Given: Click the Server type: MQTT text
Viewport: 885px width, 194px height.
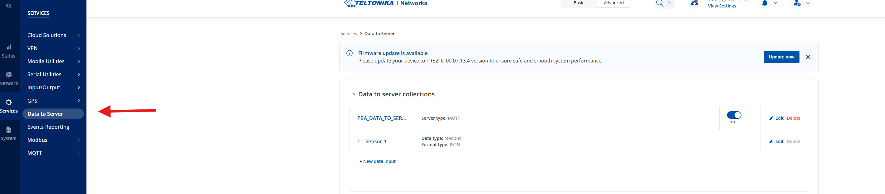Looking at the screenshot, I should tap(440, 118).
